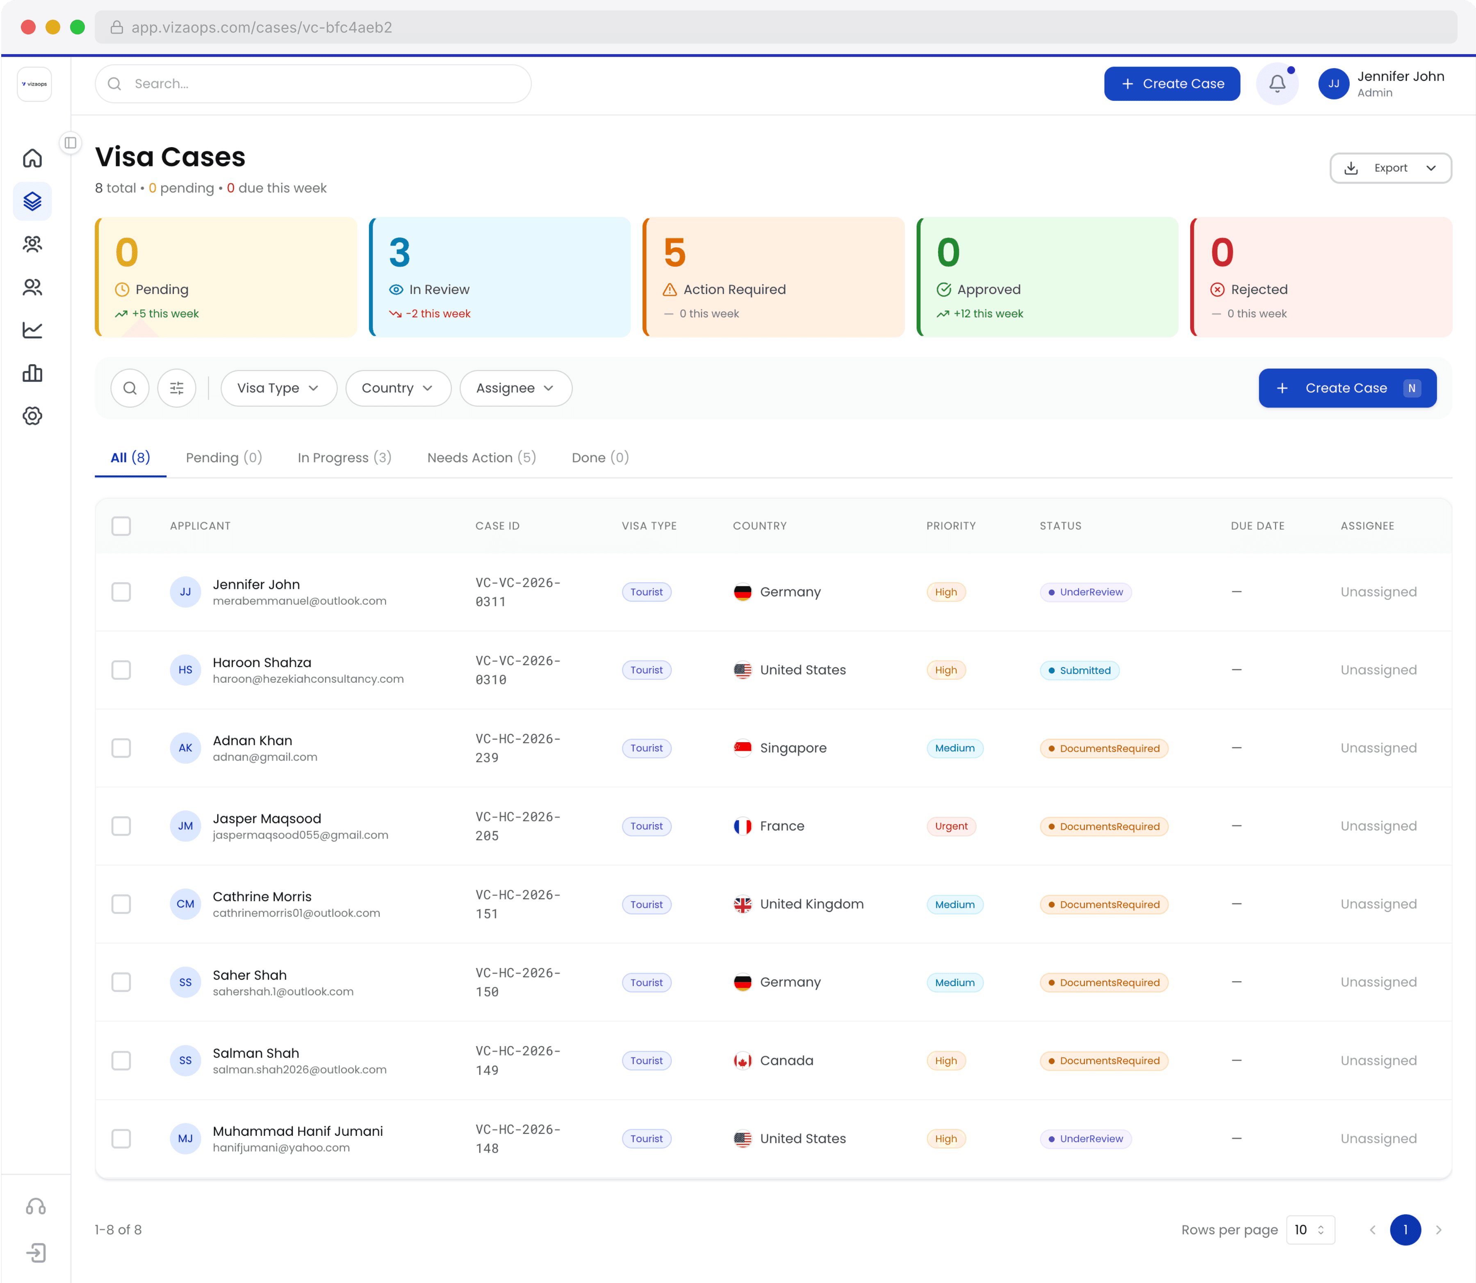
Task: Click the Create Case button
Action: coord(1172,84)
